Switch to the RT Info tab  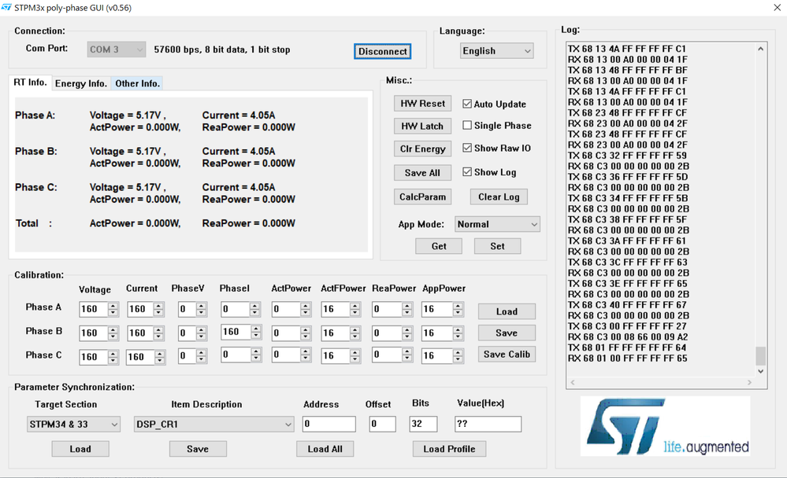tap(30, 83)
